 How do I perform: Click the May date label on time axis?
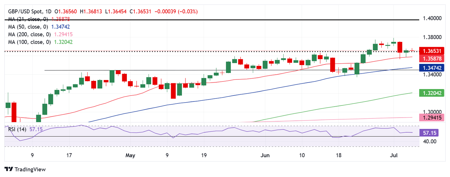(x=130, y=155)
